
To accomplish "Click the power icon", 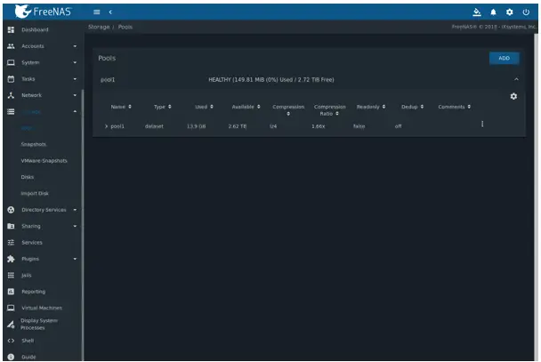I will (526, 12).
